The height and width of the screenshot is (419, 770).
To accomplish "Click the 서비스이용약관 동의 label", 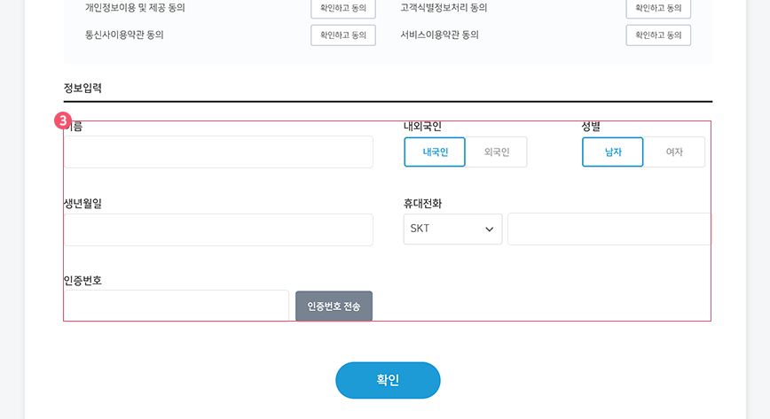I will tap(439, 35).
